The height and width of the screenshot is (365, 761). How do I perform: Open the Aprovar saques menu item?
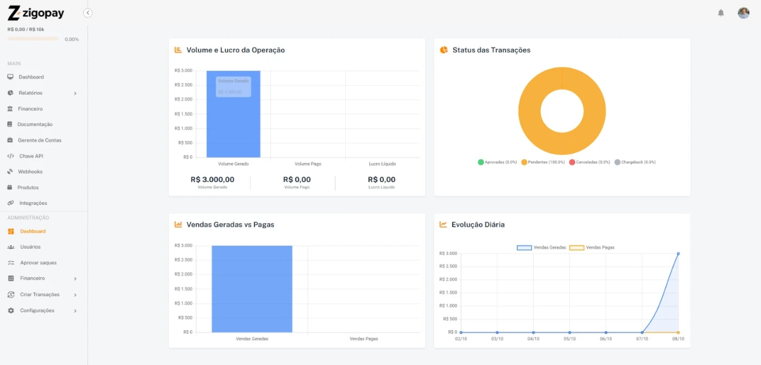point(38,263)
